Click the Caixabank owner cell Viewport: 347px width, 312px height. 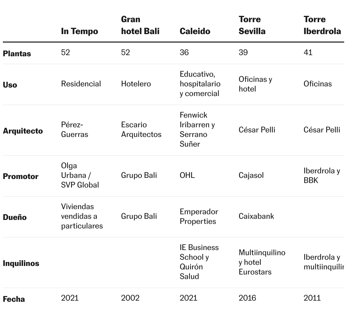(256, 216)
